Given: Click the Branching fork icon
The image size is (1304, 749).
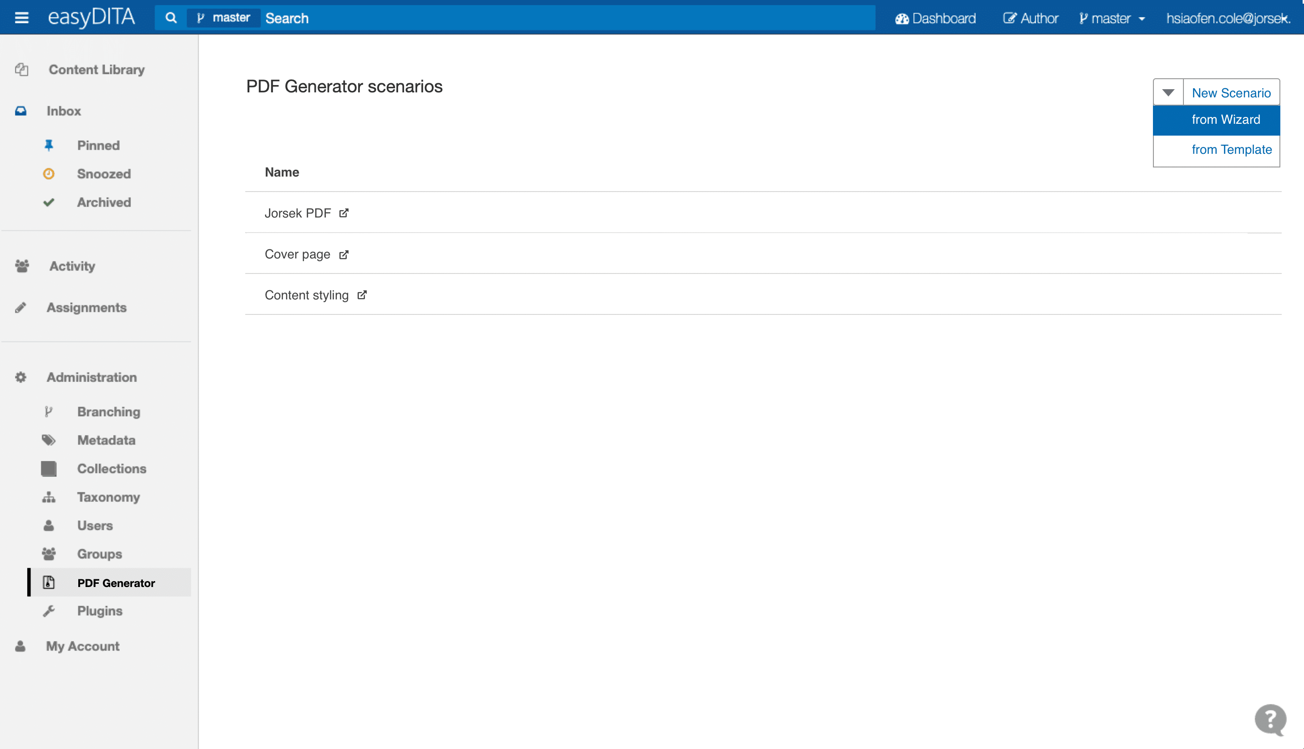Looking at the screenshot, I should click(49, 411).
